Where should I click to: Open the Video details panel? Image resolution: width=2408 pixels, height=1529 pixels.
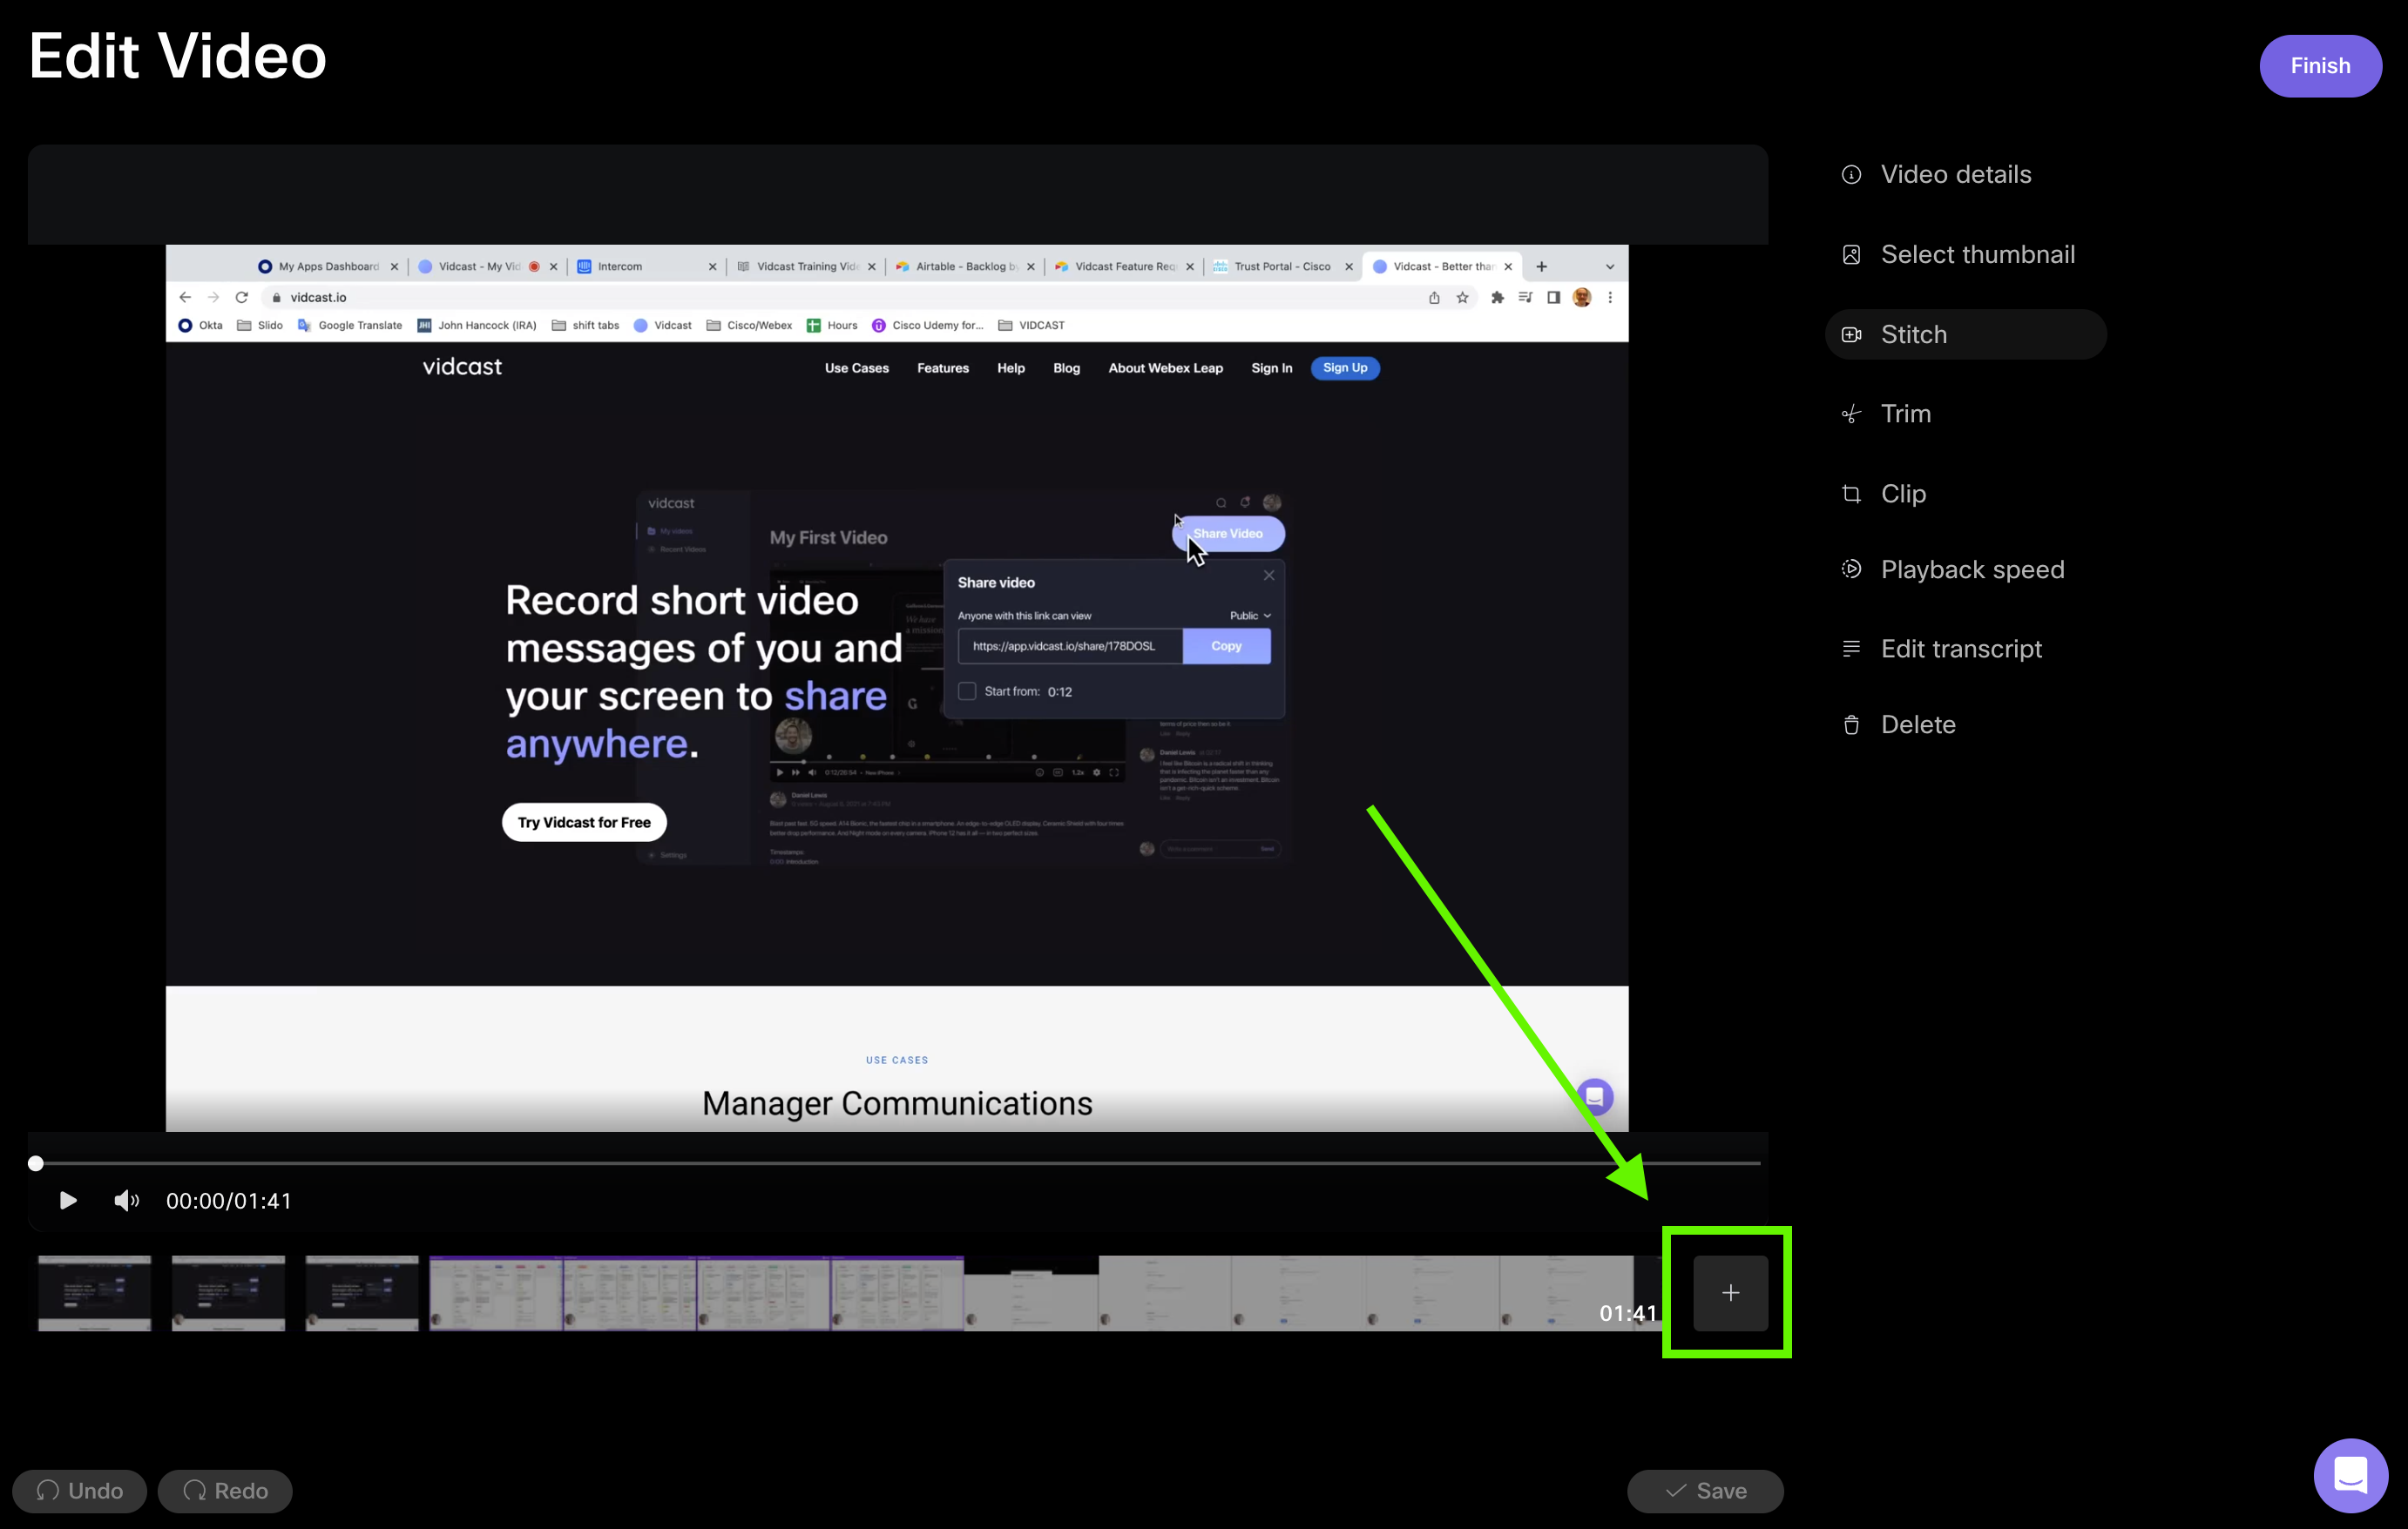click(x=1936, y=174)
